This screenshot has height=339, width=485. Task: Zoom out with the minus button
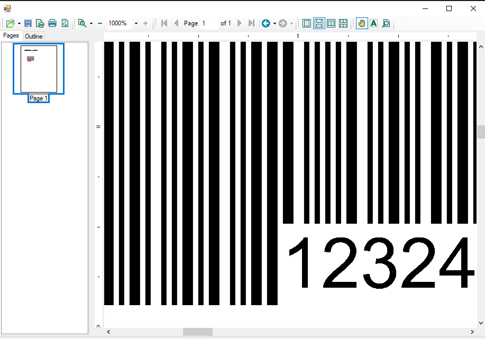100,23
